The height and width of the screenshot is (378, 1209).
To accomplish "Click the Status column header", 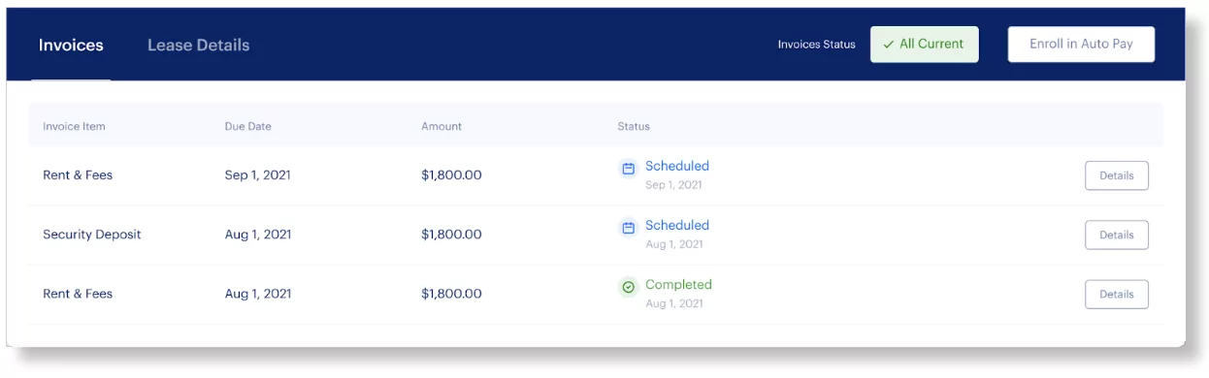I will tap(634, 126).
